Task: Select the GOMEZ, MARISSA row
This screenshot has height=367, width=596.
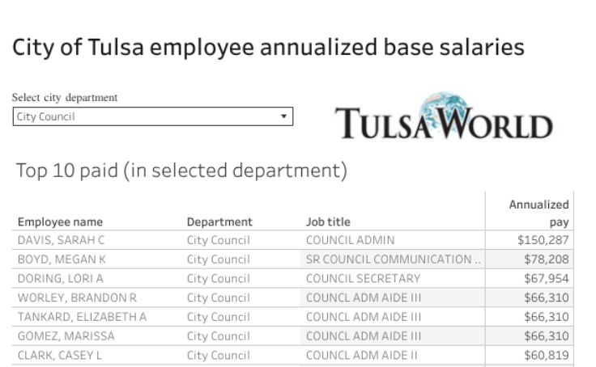Action: (66, 336)
